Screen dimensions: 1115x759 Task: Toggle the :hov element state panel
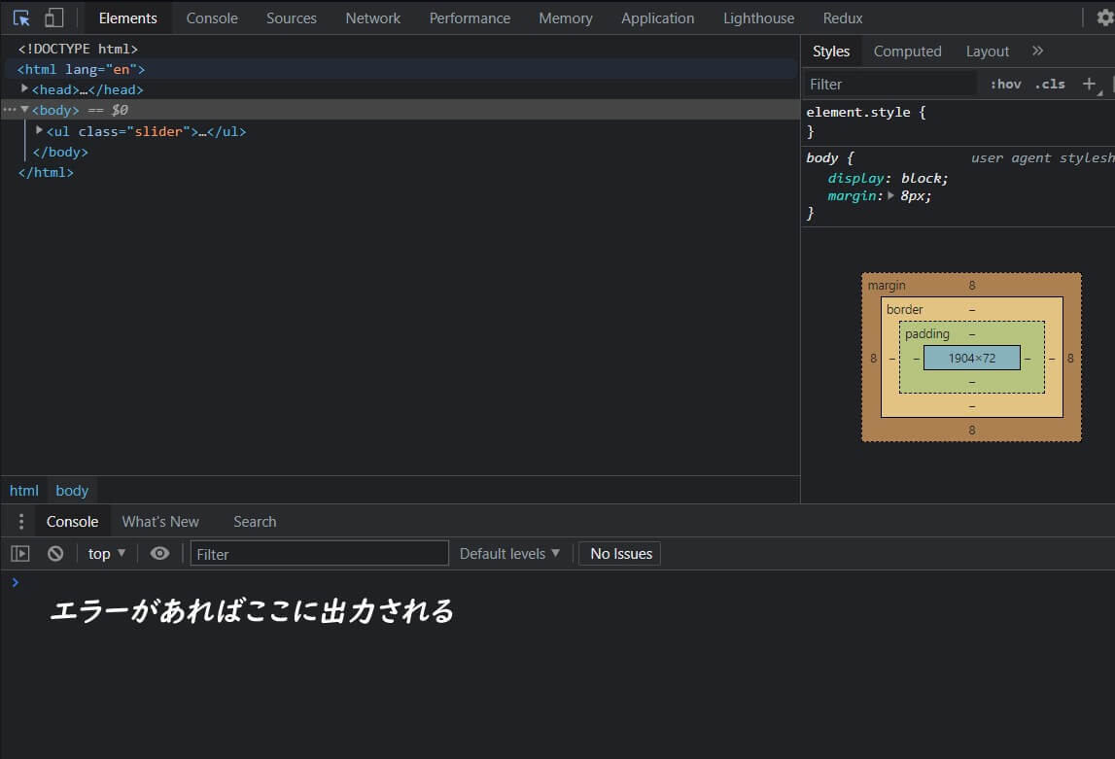click(1005, 85)
